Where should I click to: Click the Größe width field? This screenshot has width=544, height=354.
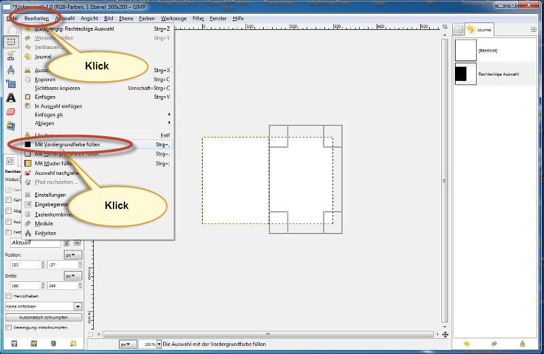click(25, 285)
